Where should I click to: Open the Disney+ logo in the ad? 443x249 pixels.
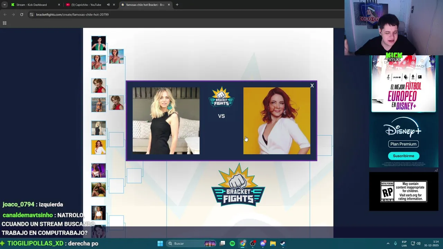coord(403,127)
